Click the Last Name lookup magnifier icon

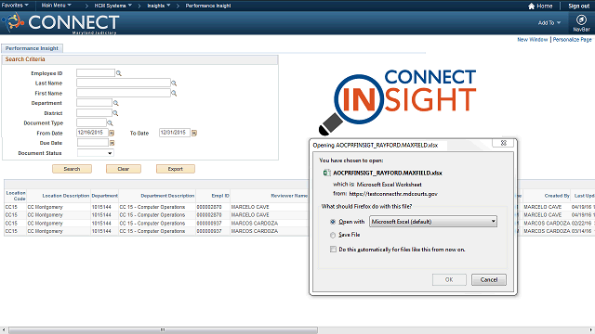(x=174, y=83)
